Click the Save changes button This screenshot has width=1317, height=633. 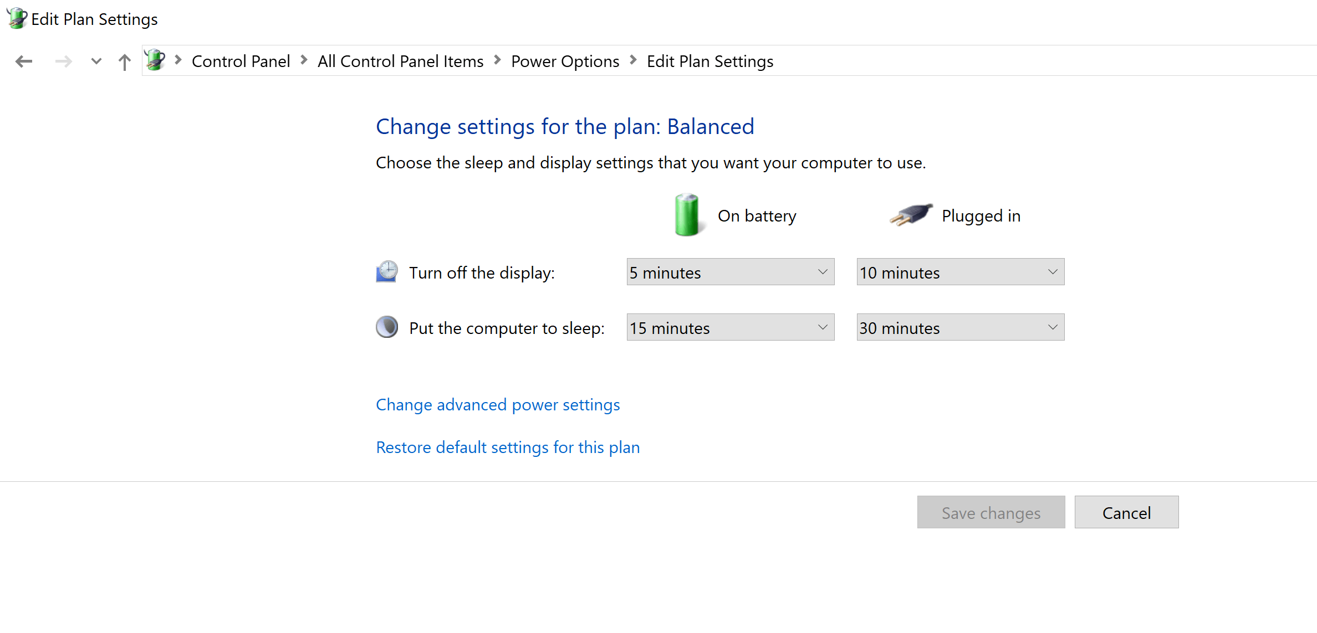tap(991, 512)
